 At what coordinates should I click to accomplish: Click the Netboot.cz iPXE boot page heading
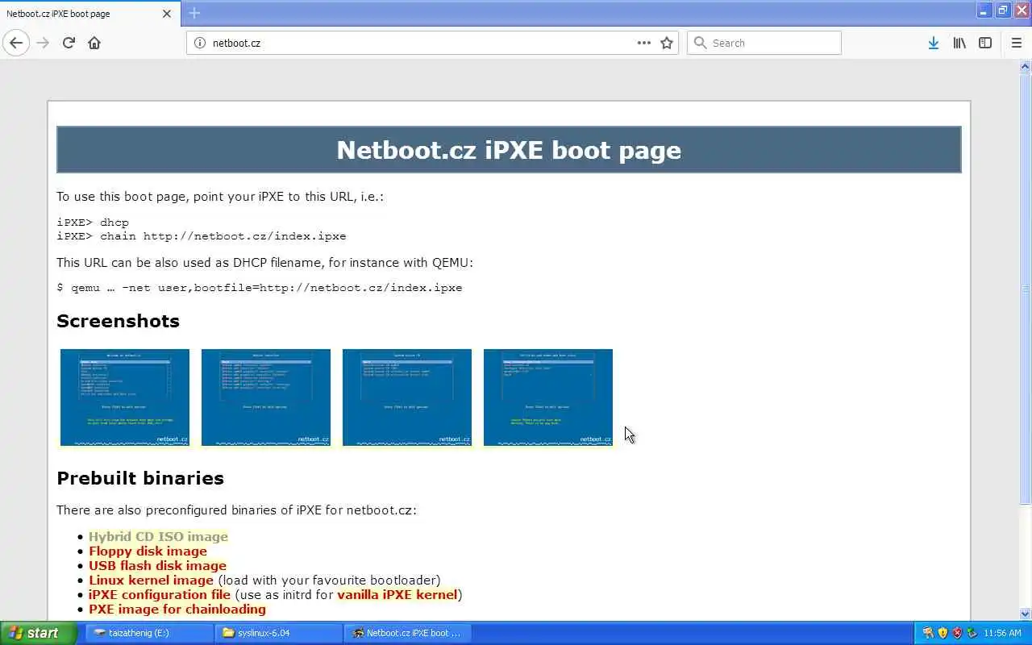(509, 150)
